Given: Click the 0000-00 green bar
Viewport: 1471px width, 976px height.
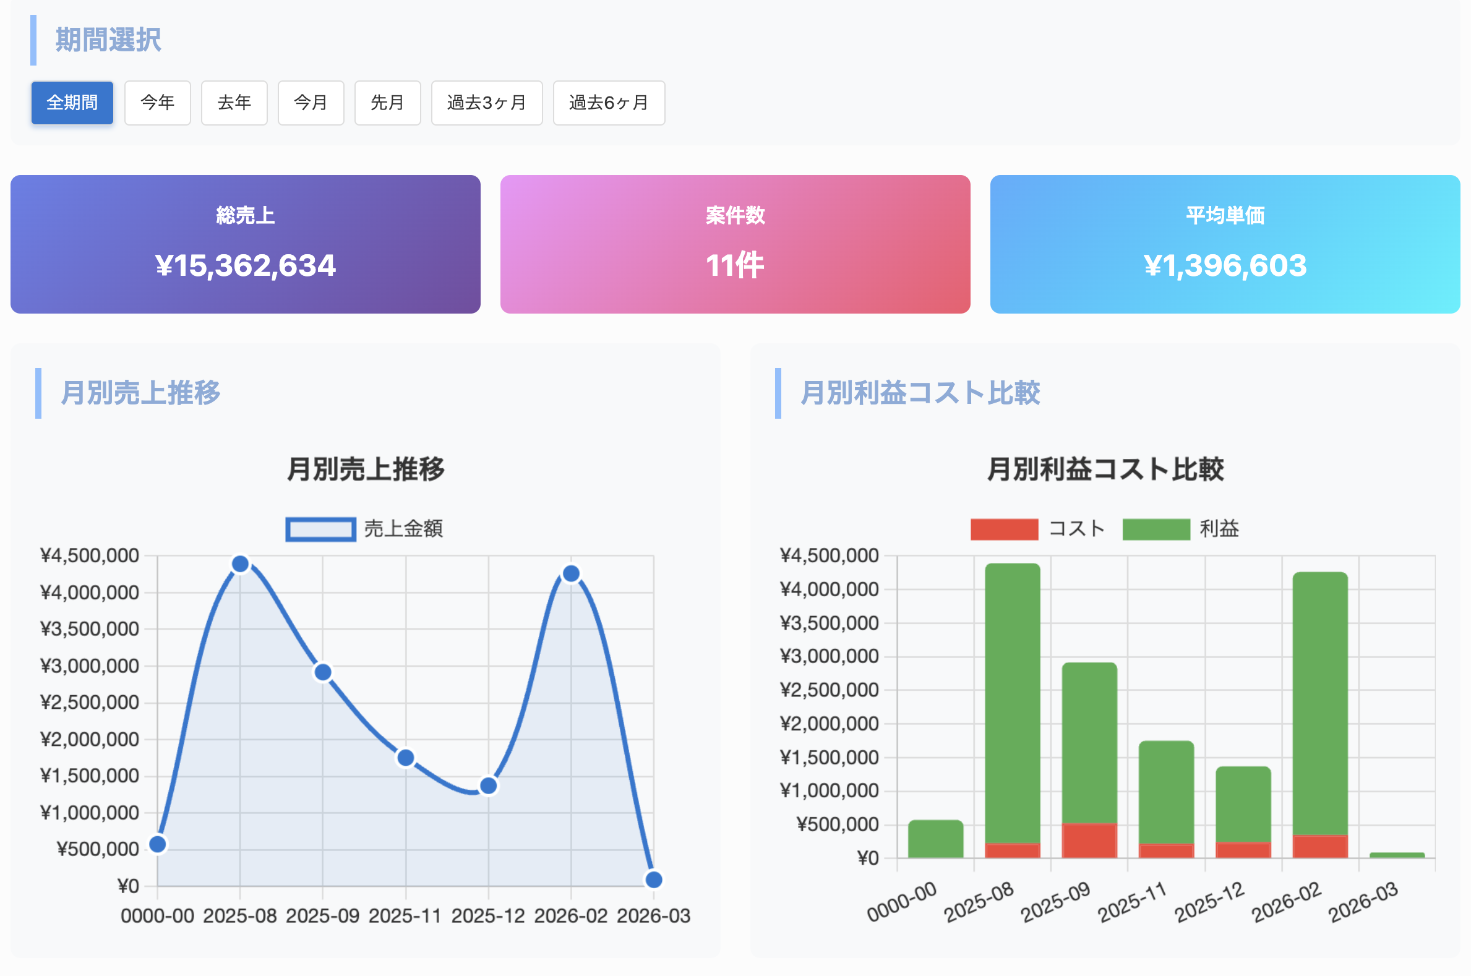Looking at the screenshot, I should (935, 839).
